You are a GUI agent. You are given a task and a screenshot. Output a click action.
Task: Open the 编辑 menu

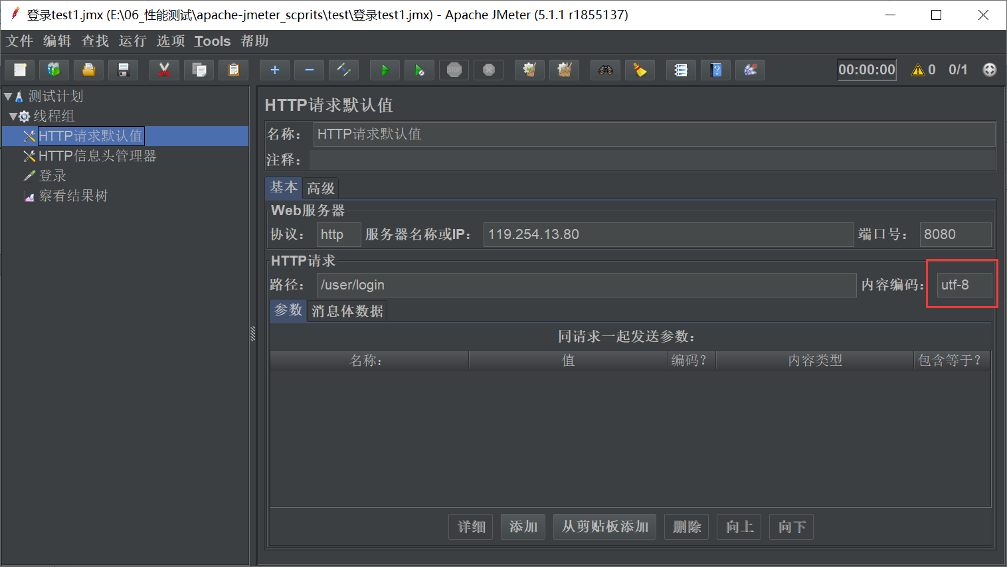coord(57,41)
